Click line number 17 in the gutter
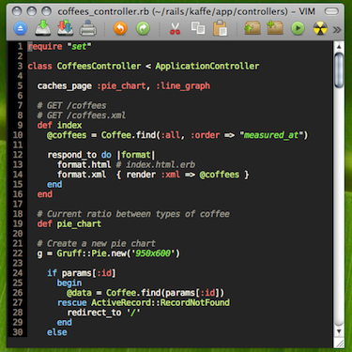The height and width of the screenshot is (352, 352). pos(18,205)
